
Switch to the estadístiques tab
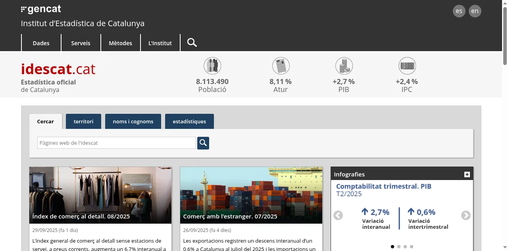tap(189, 121)
